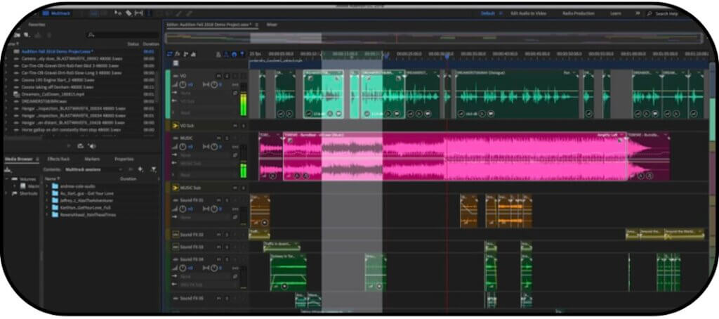Select the Slip tool in top toolbar
The width and height of the screenshot is (719, 319).
pos(139,13)
